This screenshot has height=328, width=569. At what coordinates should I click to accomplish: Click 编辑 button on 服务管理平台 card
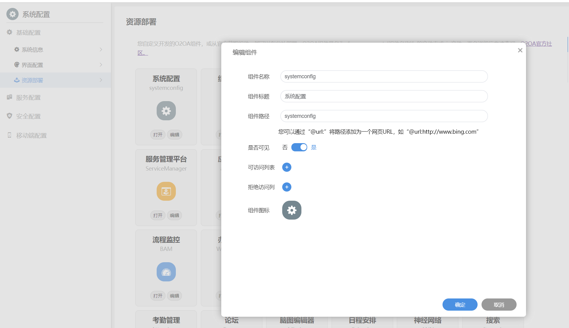(174, 215)
